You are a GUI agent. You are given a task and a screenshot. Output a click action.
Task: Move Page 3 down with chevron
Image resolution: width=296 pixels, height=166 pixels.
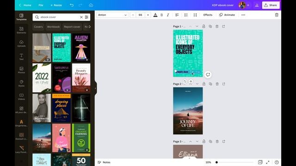[197, 142]
